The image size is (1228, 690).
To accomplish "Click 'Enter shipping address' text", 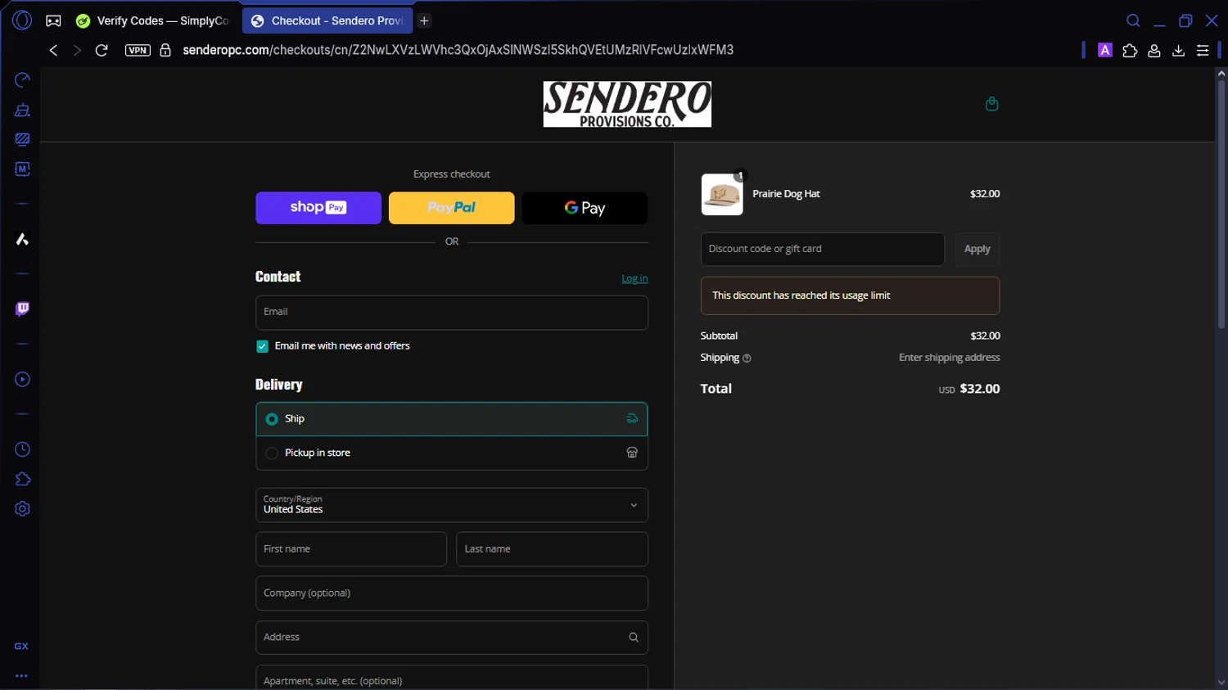I will click(x=950, y=358).
